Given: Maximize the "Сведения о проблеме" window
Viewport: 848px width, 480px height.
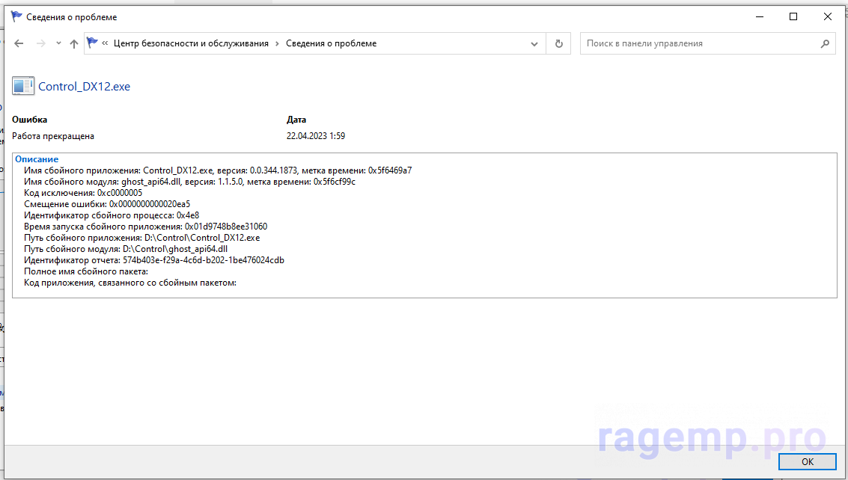Looking at the screenshot, I should point(793,16).
